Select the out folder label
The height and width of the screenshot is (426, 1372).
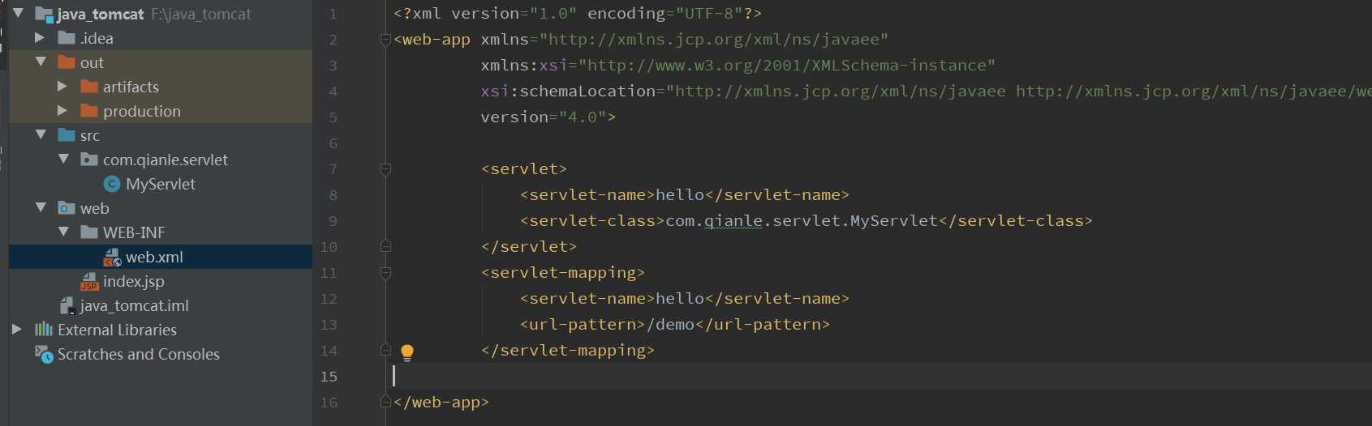click(x=92, y=62)
